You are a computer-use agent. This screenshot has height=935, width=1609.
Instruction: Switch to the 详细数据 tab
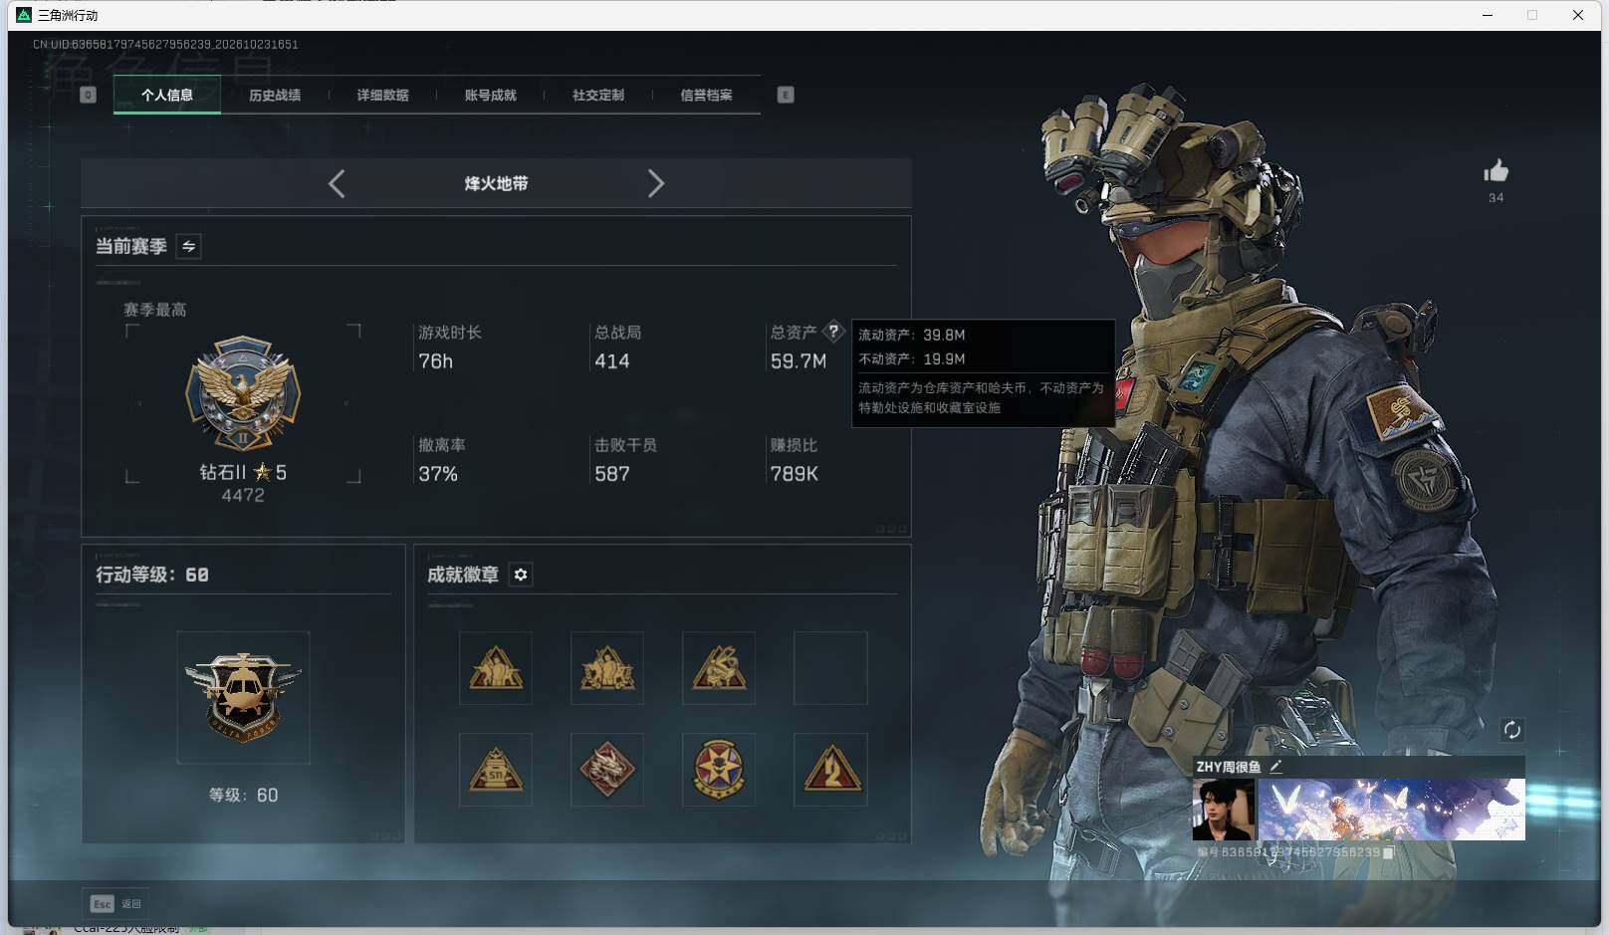382,95
